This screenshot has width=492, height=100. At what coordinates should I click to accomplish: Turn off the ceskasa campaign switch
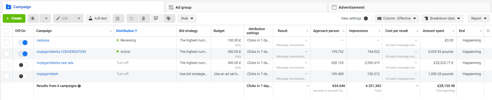(x=23, y=43)
